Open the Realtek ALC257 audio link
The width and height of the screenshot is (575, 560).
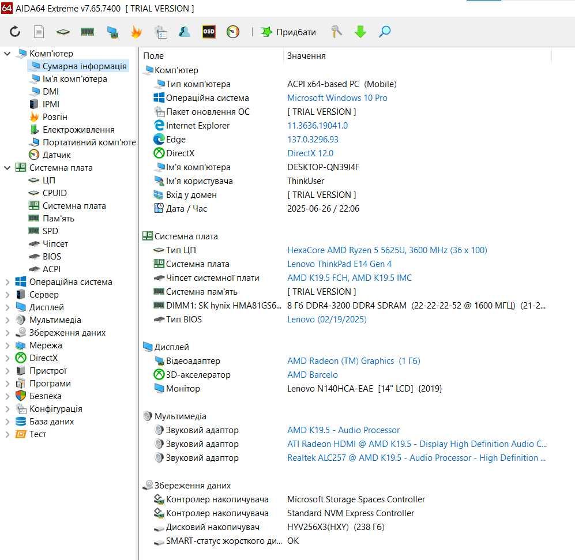click(416, 458)
